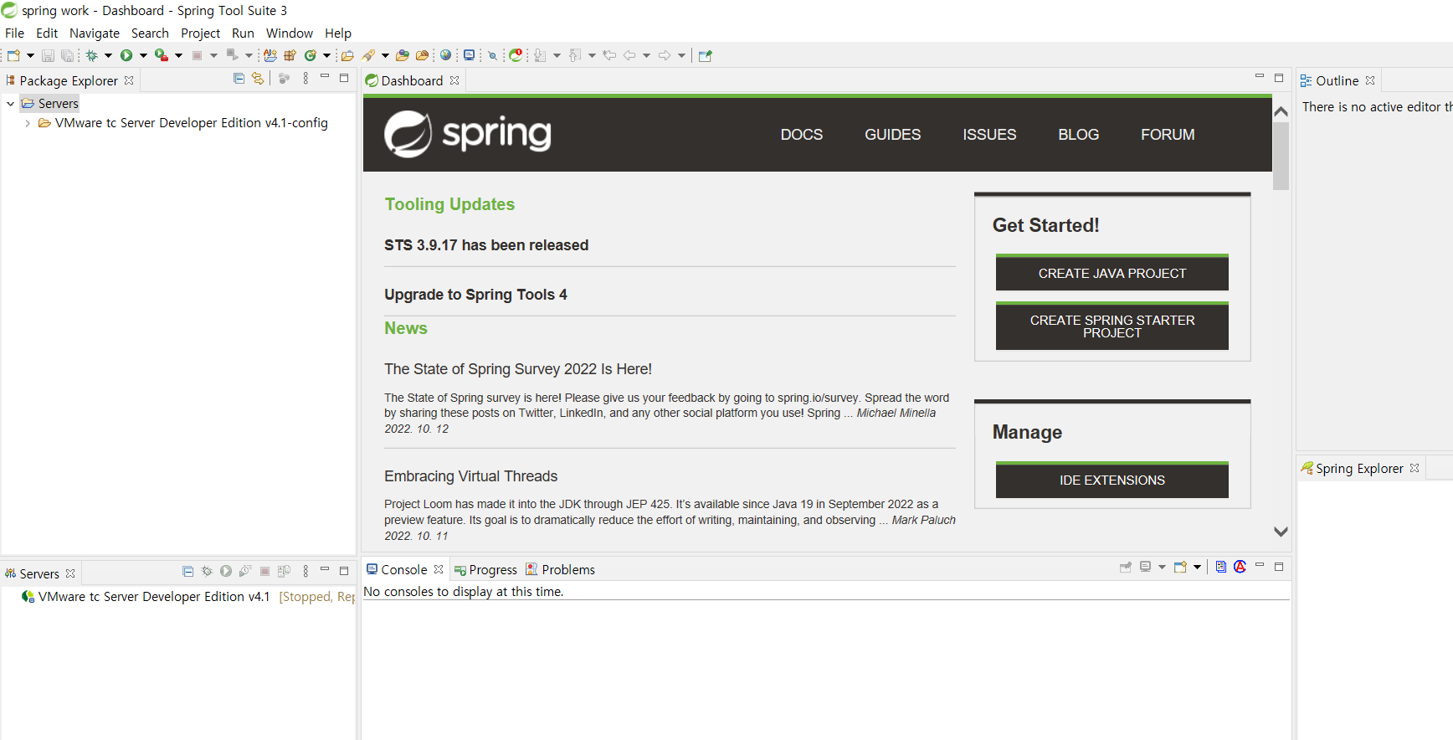Select VMware tc Server Developer Edition v4.1 server

coord(154,596)
